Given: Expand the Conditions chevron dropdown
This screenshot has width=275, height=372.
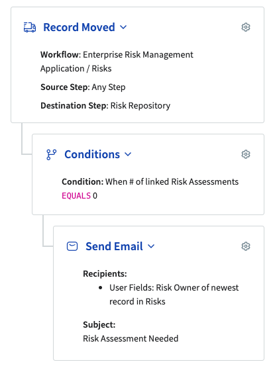Looking at the screenshot, I should [x=128, y=154].
